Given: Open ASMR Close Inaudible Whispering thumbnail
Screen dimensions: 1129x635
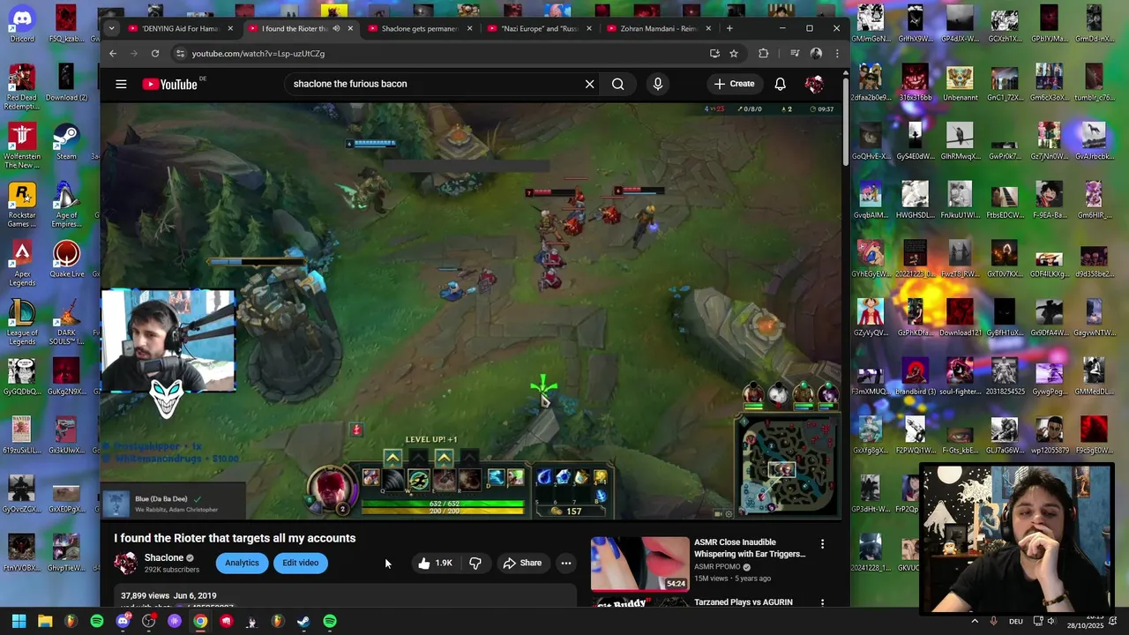Looking at the screenshot, I should click(640, 563).
